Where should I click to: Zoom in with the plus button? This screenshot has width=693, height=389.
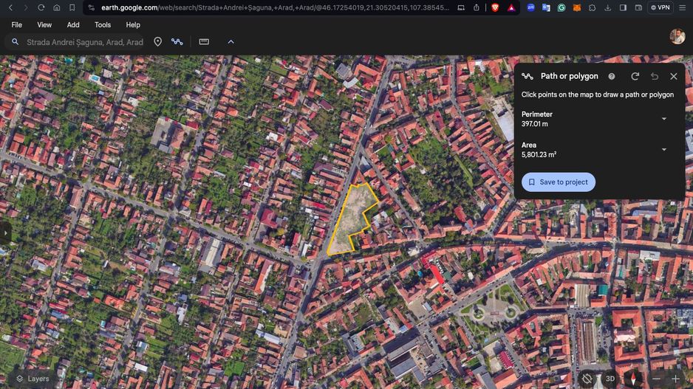click(675, 379)
